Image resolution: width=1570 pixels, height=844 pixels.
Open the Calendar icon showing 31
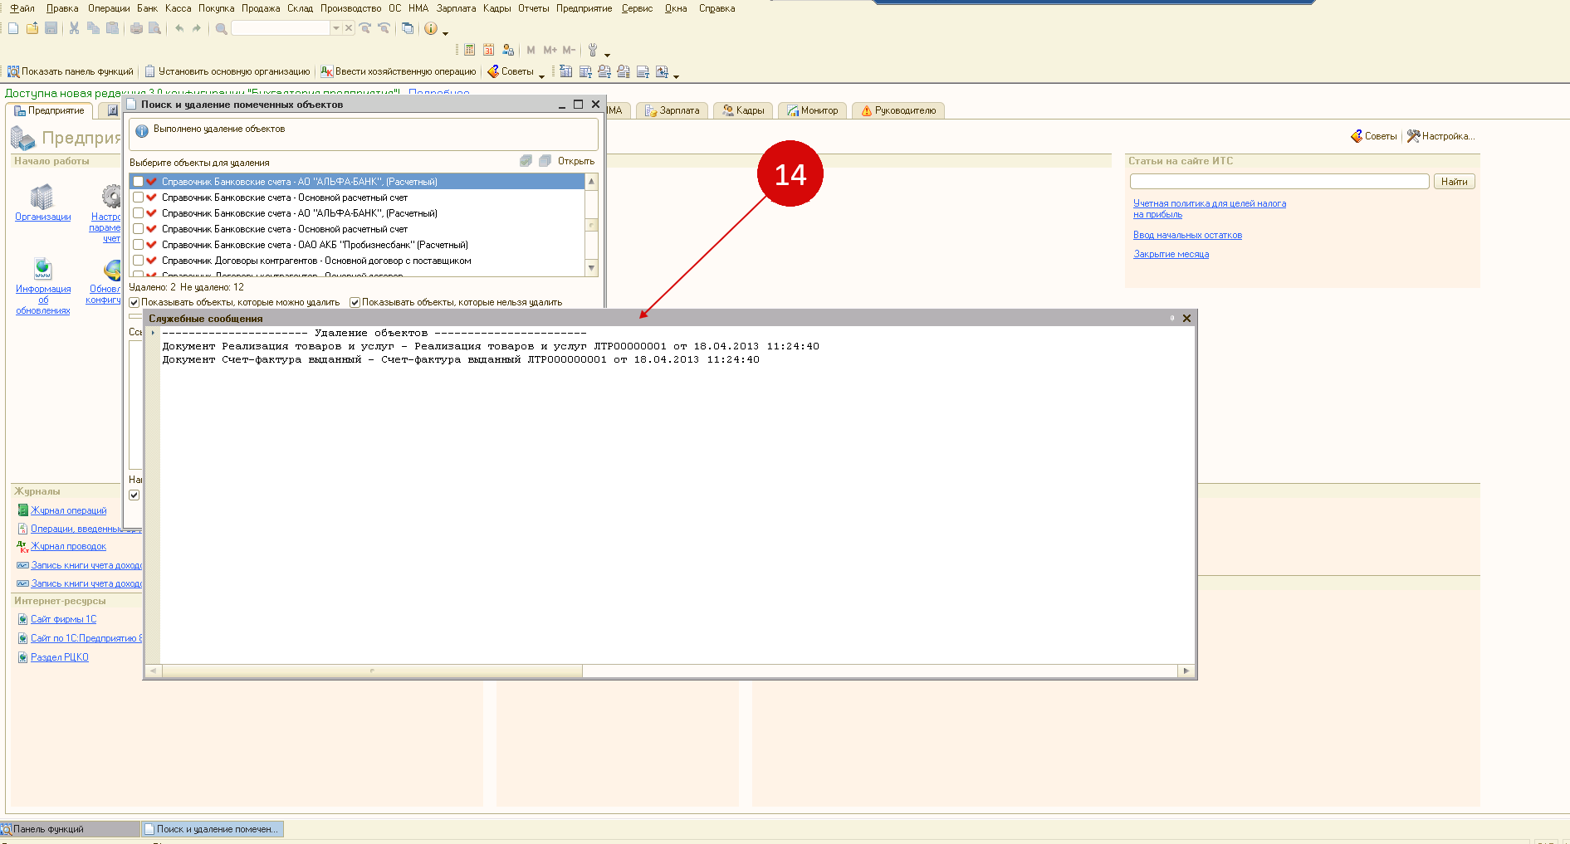[x=489, y=50]
